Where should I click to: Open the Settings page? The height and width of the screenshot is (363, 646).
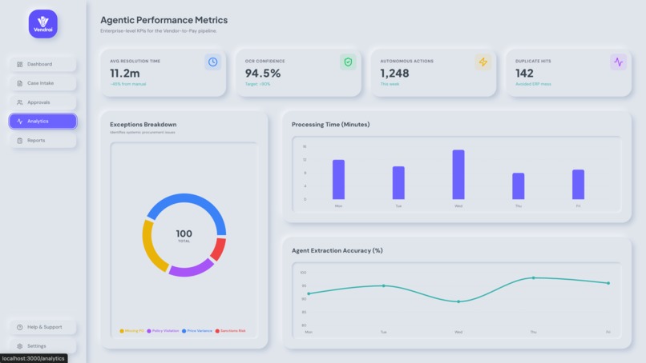coord(42,346)
